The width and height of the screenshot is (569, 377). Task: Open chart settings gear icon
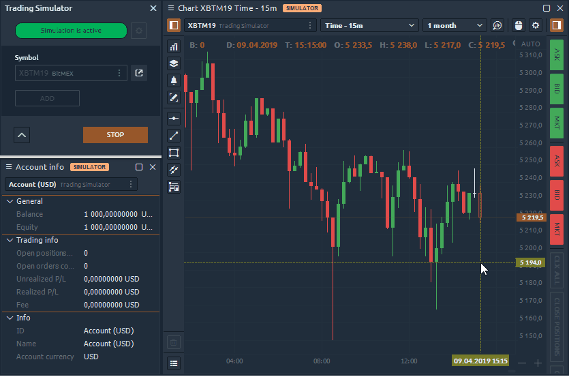pyautogui.click(x=536, y=25)
